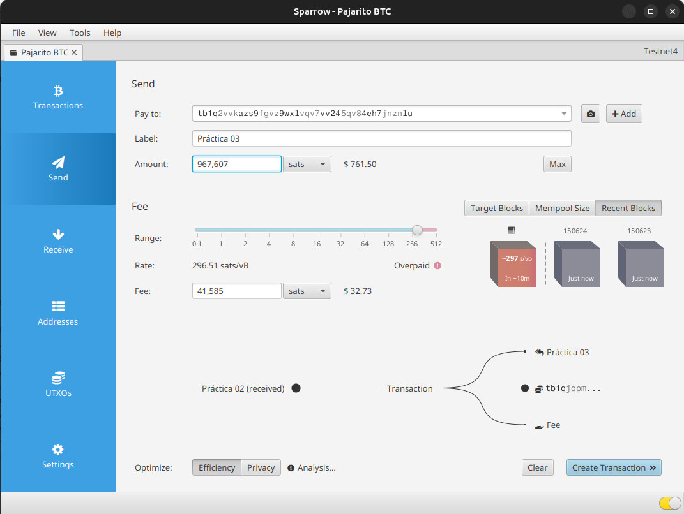Set optimization to Efficiency
The image size is (684, 514).
point(217,468)
